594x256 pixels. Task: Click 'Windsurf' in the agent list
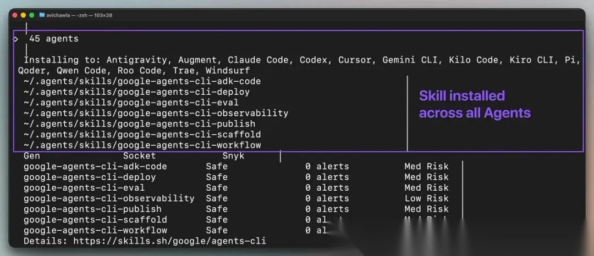point(228,71)
